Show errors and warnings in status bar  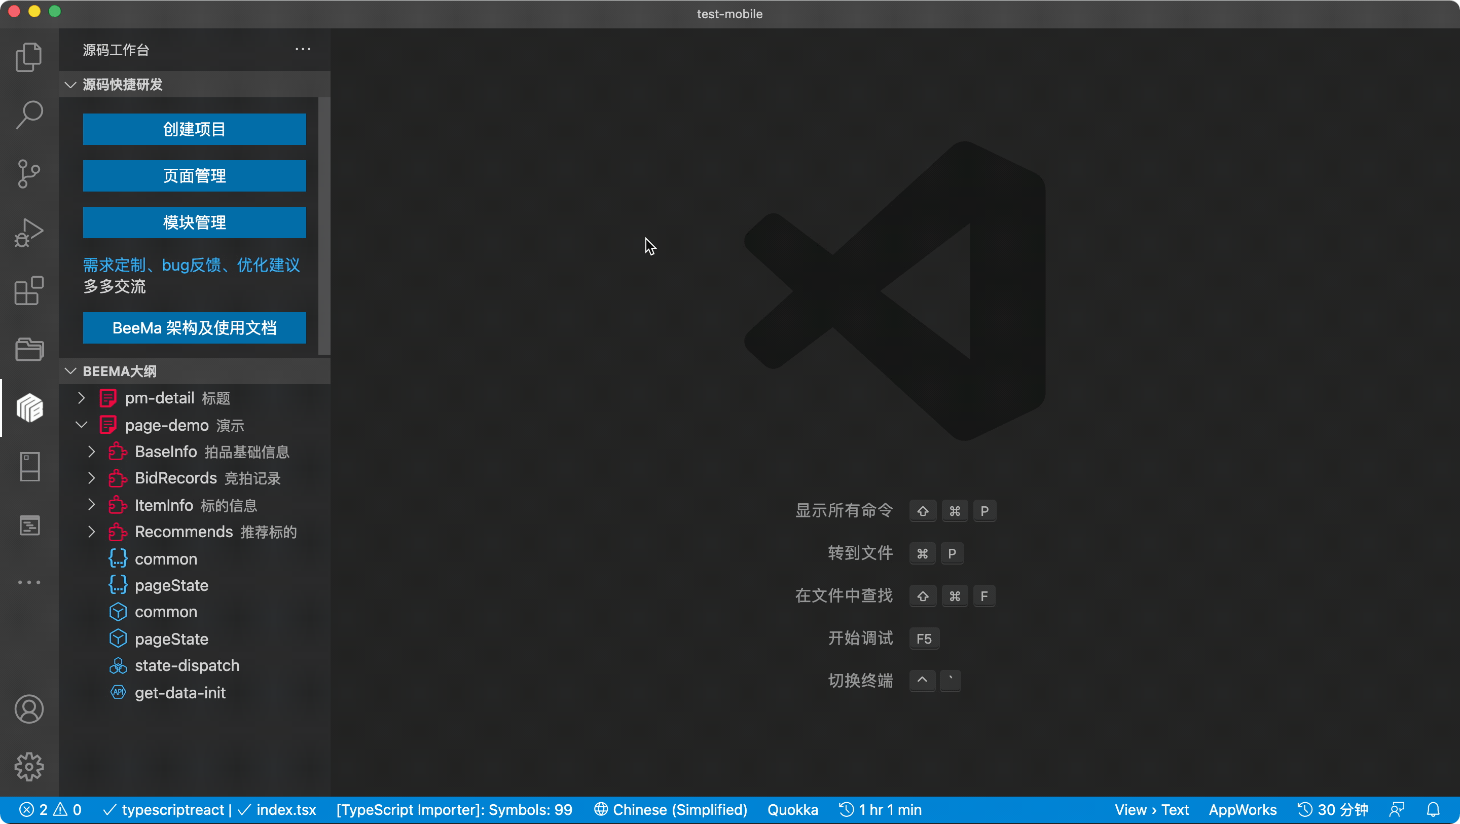[51, 809]
